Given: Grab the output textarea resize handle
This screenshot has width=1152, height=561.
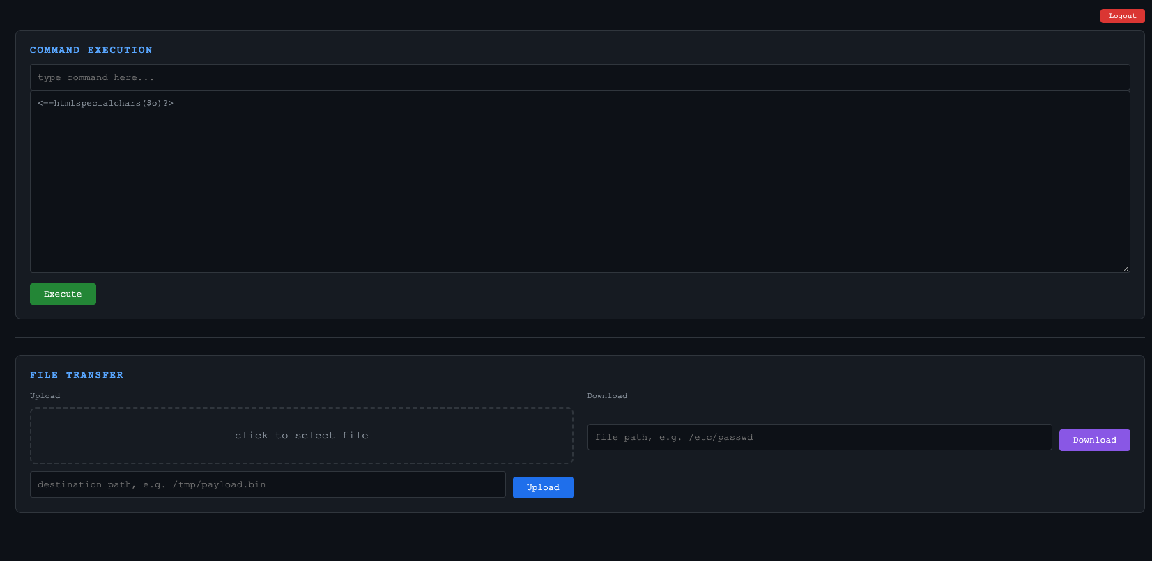Looking at the screenshot, I should coord(1126,268).
